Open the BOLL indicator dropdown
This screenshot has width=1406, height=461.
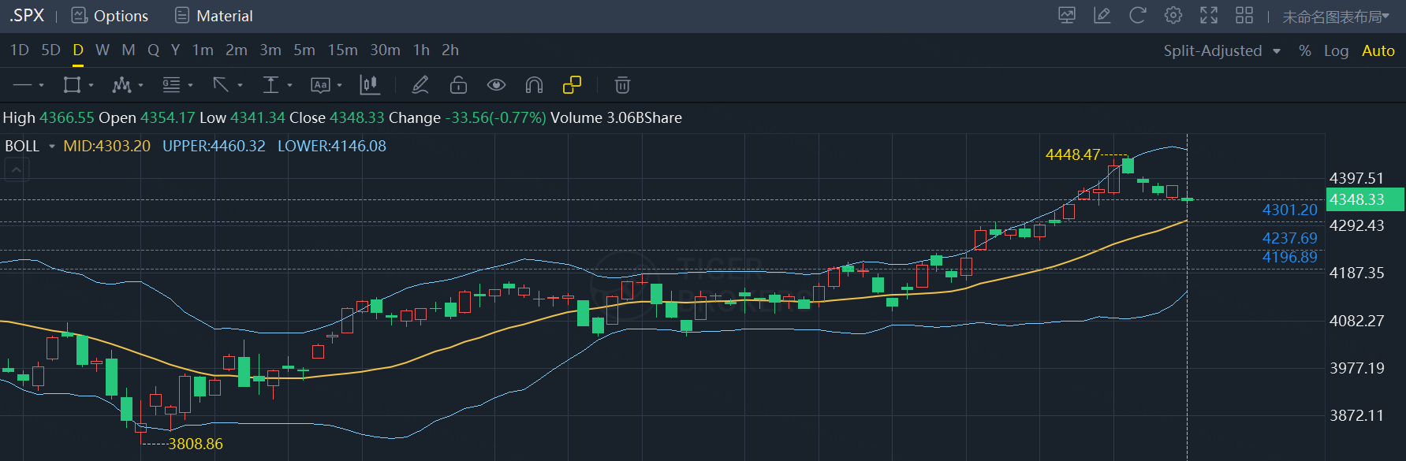pos(52,147)
